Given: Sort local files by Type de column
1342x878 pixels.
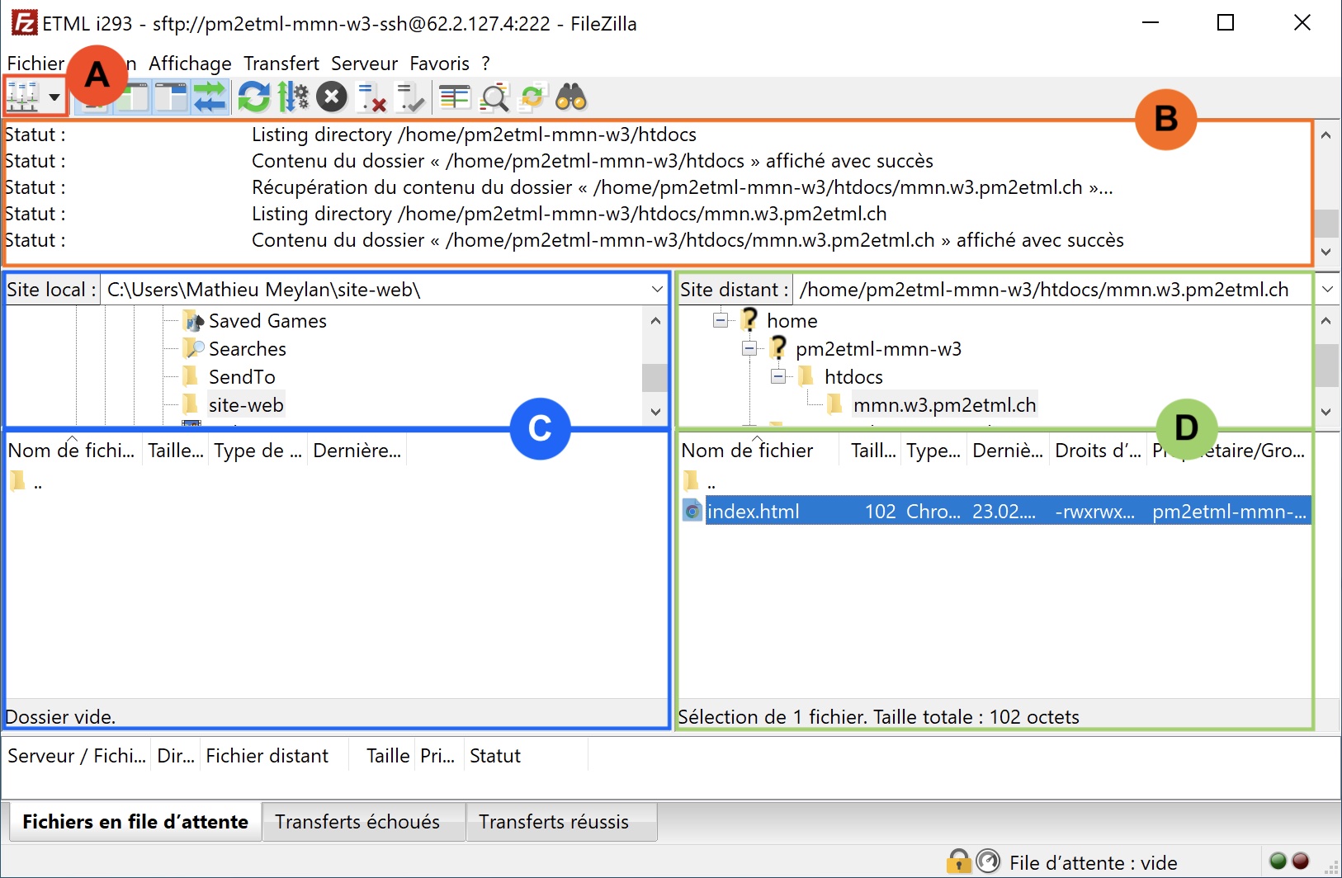Looking at the screenshot, I should (258, 451).
